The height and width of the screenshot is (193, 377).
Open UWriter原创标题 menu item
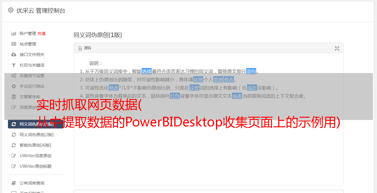pos(35,166)
